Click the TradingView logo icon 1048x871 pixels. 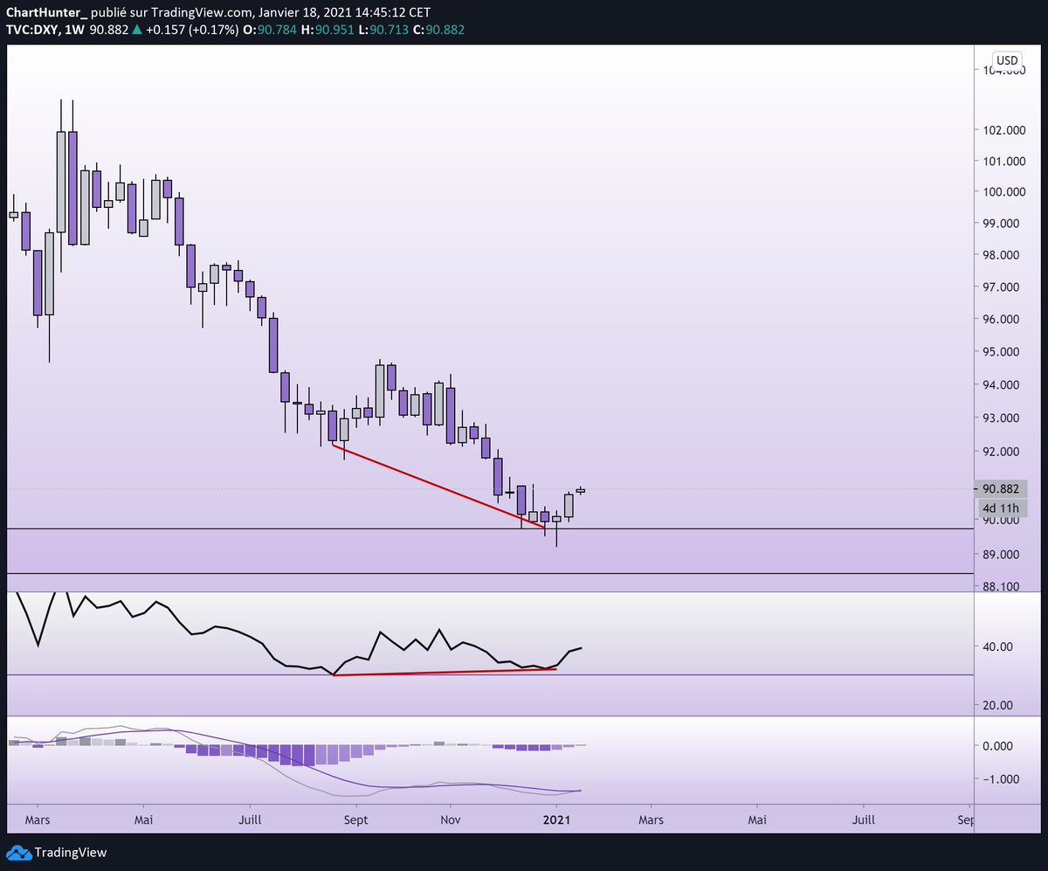pos(20,853)
